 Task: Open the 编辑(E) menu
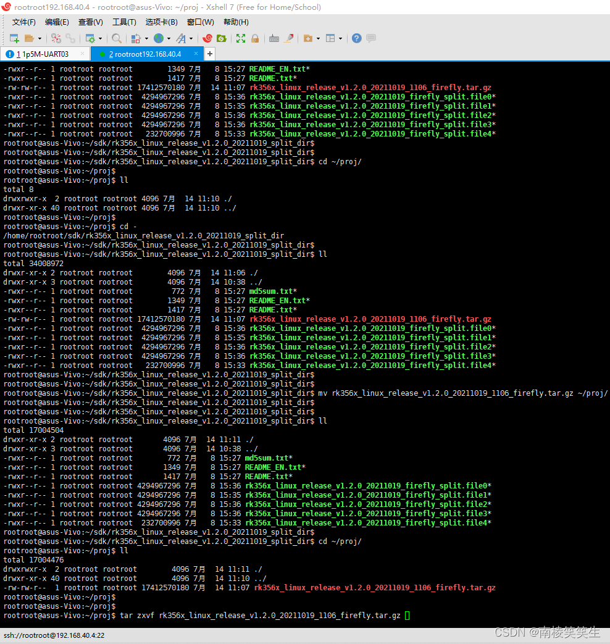(57, 22)
